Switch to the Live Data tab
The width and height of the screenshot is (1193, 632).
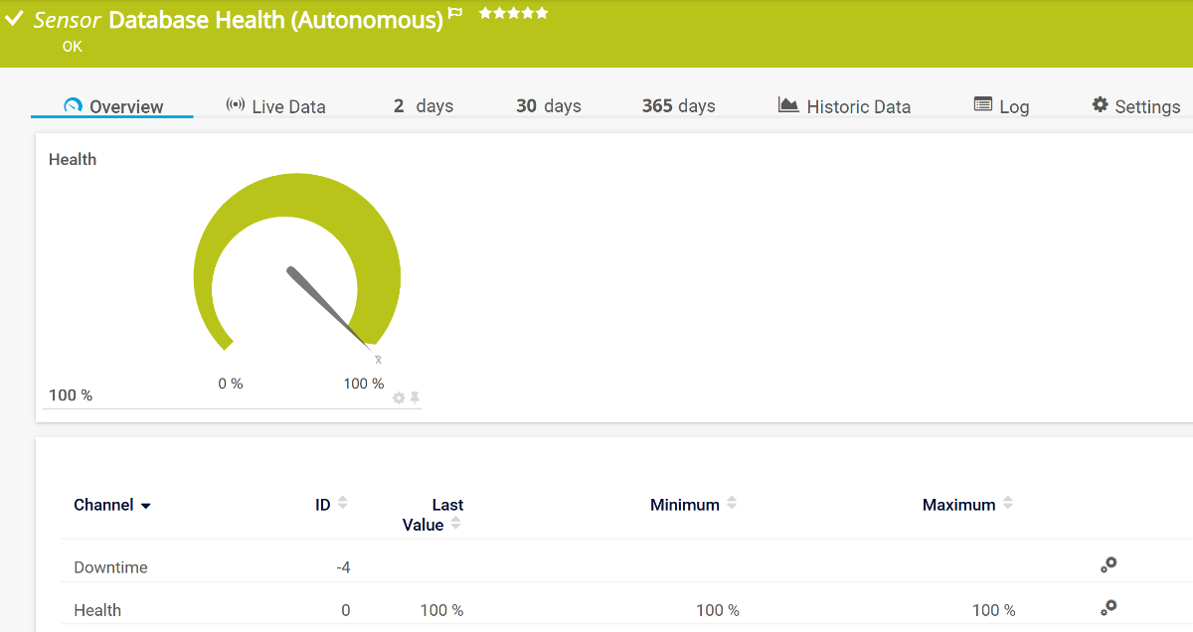[276, 106]
